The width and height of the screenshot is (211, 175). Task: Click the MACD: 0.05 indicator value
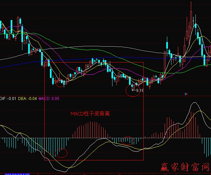point(49,99)
